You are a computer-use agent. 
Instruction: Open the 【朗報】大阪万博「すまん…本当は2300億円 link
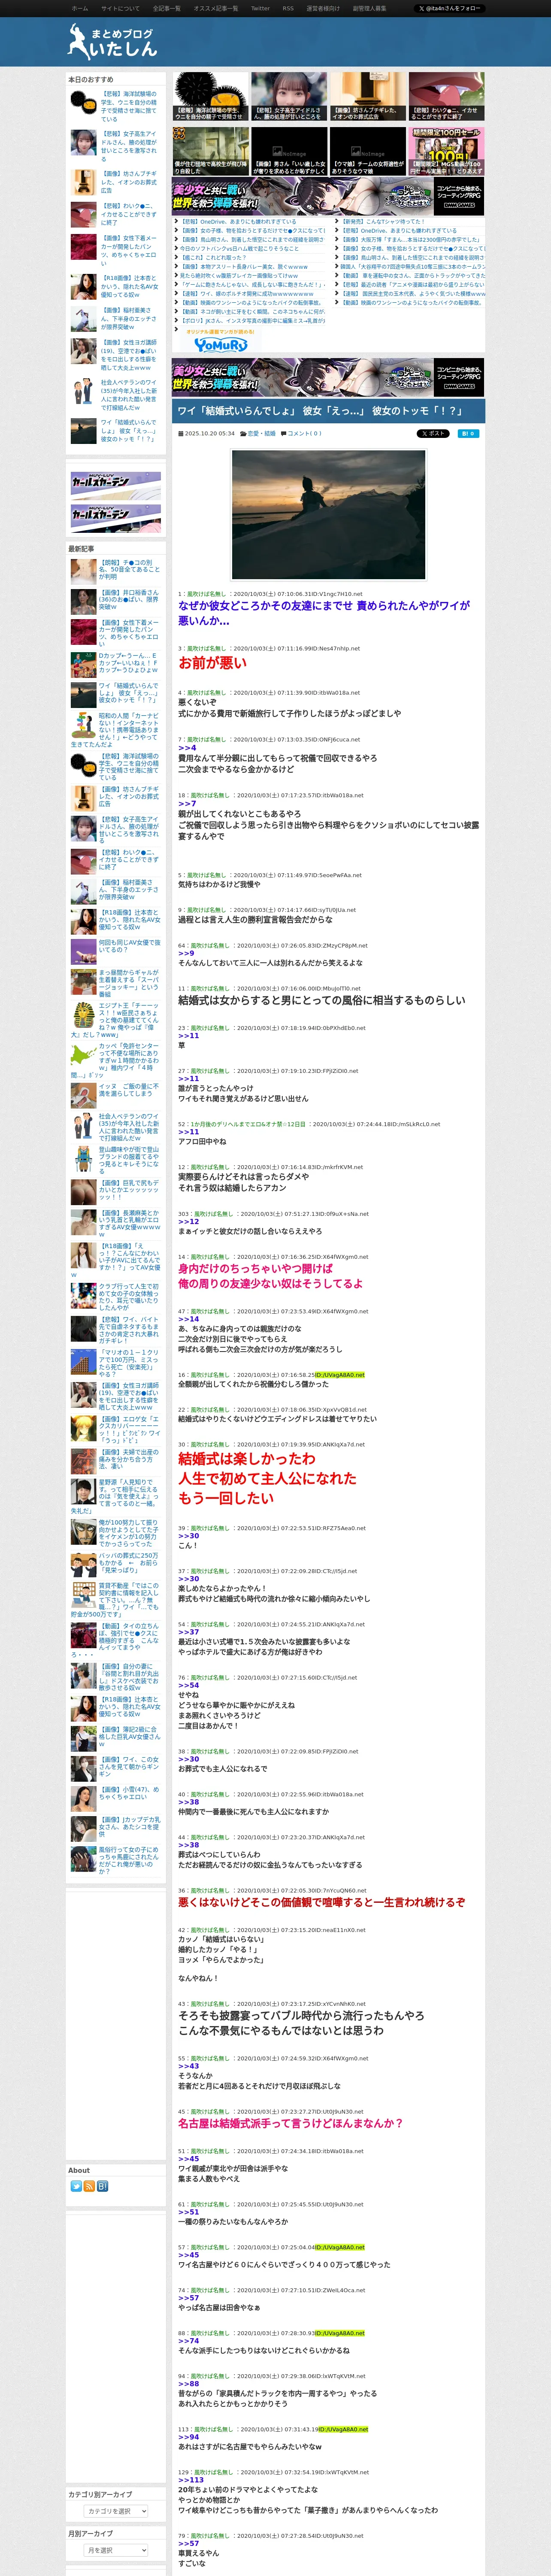411,239
